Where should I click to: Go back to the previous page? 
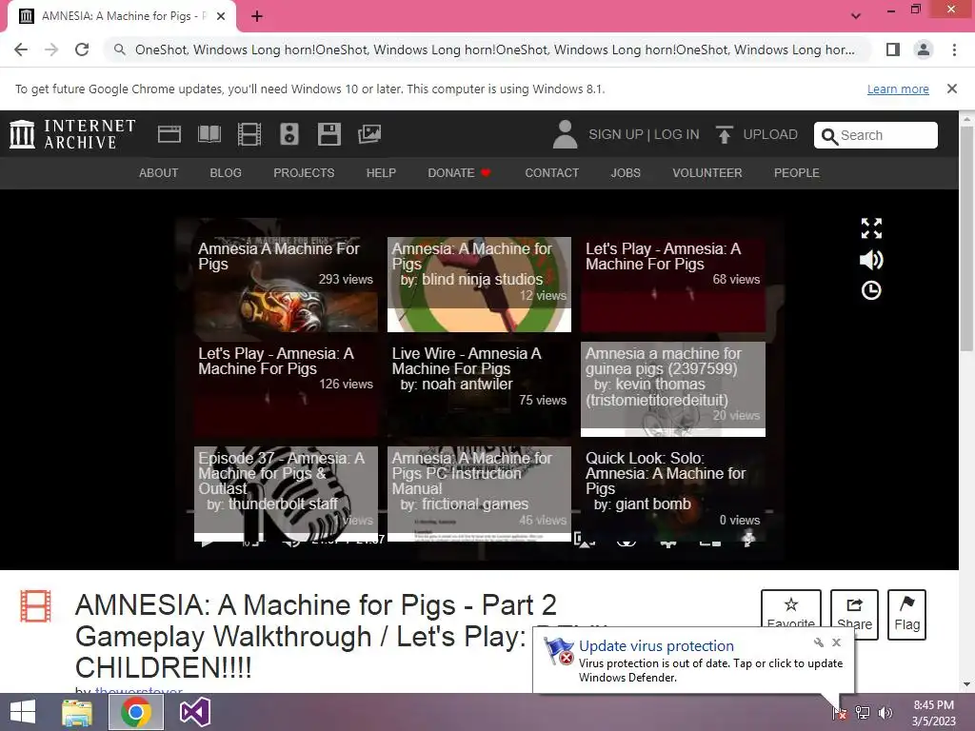point(21,49)
